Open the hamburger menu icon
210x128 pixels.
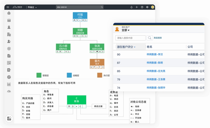click(x=8, y=7)
